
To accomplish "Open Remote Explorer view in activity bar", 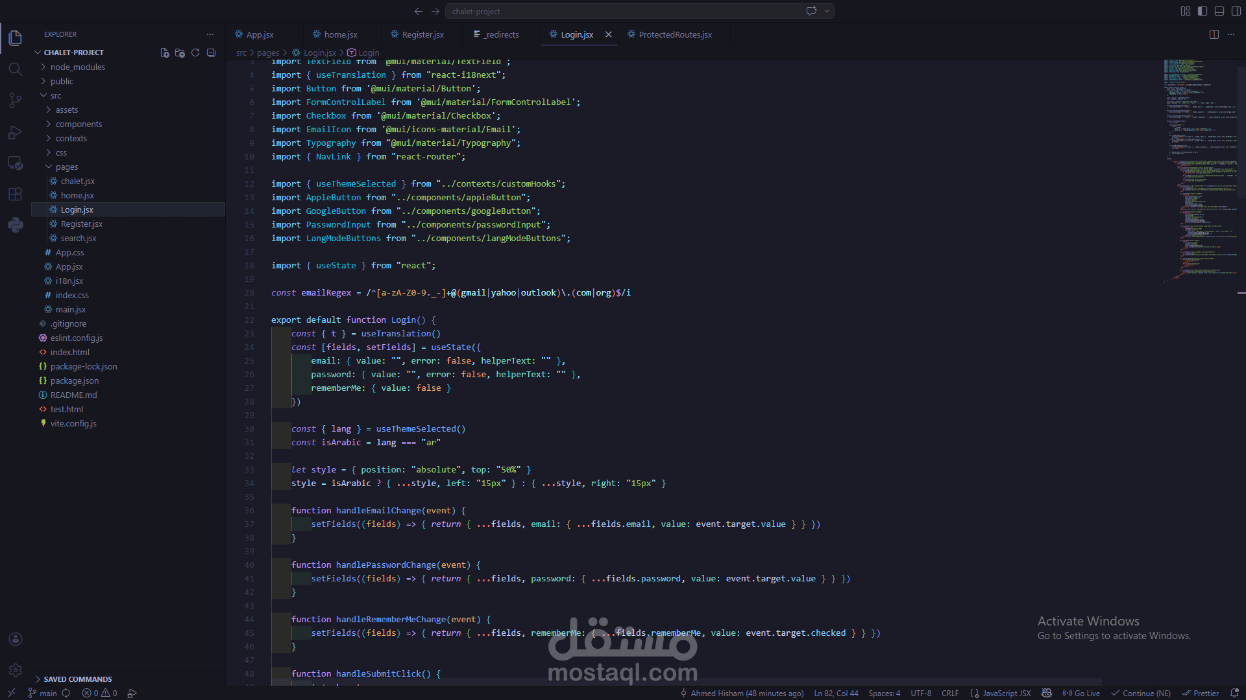I will 16,163.
